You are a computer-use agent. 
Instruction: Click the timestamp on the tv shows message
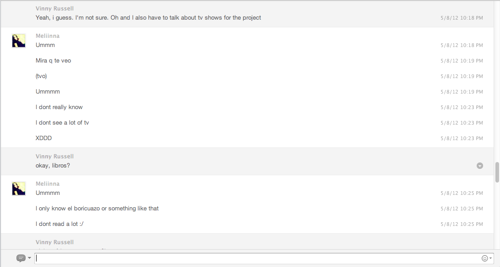[x=462, y=18]
